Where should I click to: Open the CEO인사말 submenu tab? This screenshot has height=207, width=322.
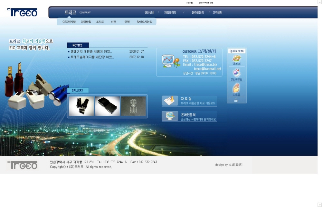(69, 22)
